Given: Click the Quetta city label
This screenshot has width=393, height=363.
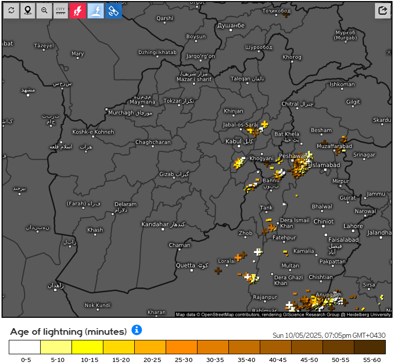Looking at the screenshot, I should point(185,265).
